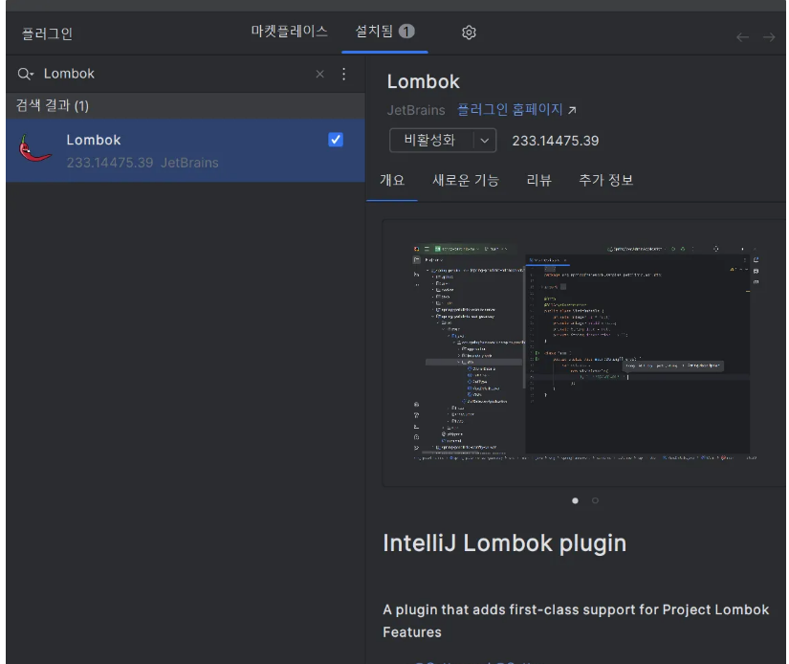Open the plugin settings gear menu
This screenshot has height=664, width=789.
(469, 33)
